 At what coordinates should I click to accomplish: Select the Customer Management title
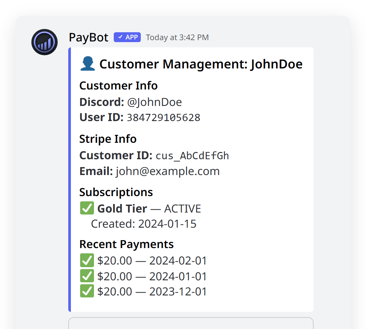(201, 64)
